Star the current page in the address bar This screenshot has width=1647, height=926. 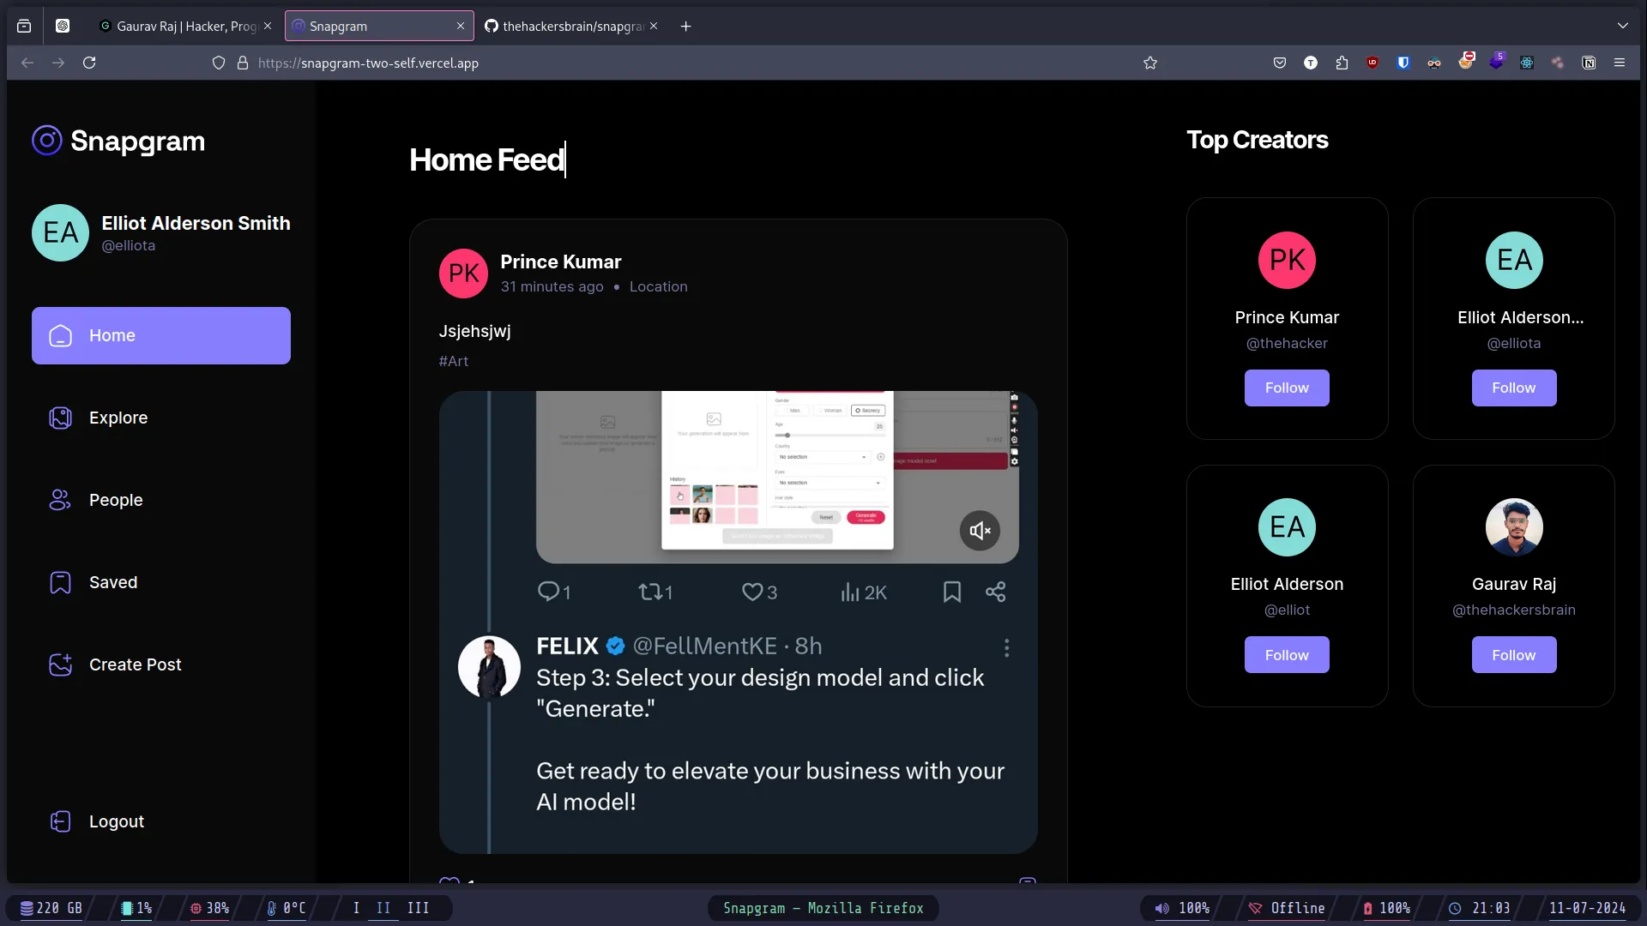(x=1150, y=63)
